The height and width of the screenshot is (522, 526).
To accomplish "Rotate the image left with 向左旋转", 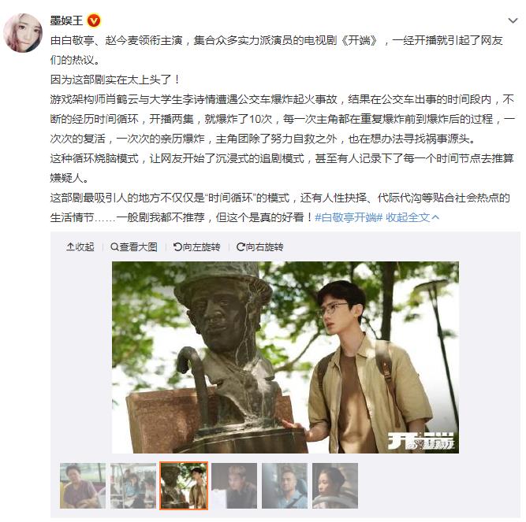I will click(x=196, y=246).
